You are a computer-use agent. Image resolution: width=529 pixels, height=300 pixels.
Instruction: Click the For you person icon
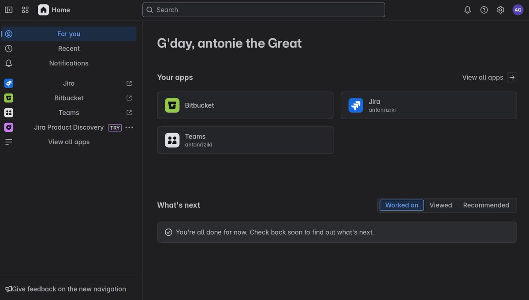(x=9, y=34)
